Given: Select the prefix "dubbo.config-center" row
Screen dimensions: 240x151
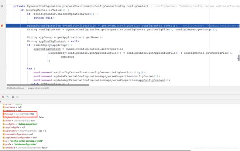Looking at the screenshot, I should [x=20, y=144].
